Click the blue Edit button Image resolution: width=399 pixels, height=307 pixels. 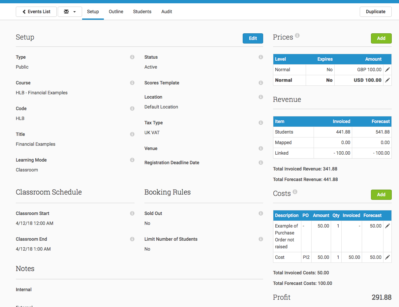(x=253, y=38)
